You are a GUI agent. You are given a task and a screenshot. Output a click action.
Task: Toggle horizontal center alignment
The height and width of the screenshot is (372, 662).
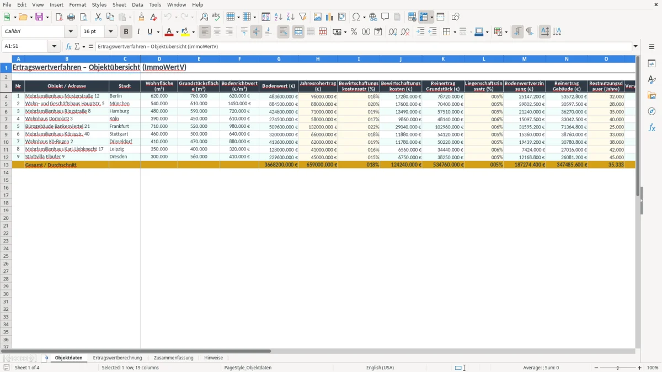tap(217, 32)
